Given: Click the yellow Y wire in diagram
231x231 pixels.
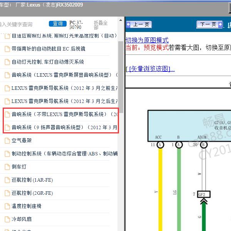Looking at the screenshot, I should pyautogui.click(x=160, y=189).
